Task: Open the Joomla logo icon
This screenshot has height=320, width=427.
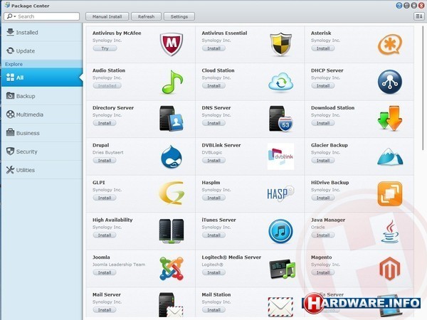Action: tap(172, 269)
